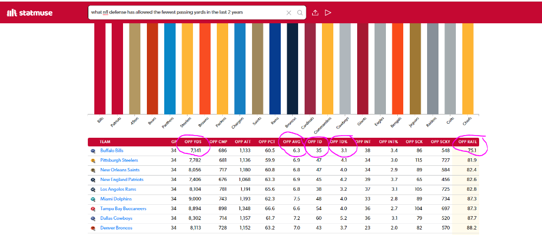Sort table by OPP TD% column header

pyautogui.click(x=338, y=142)
